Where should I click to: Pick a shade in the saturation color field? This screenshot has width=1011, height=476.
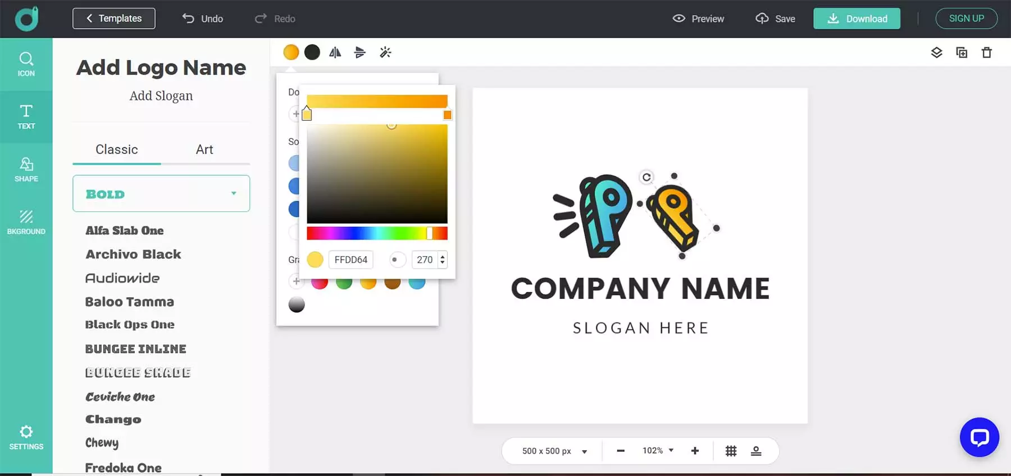point(377,174)
